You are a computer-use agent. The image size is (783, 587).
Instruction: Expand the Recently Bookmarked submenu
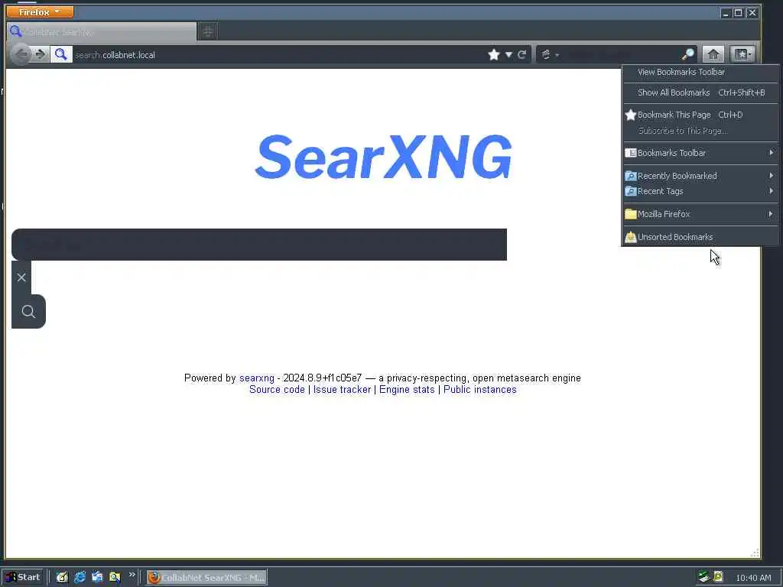click(x=700, y=176)
